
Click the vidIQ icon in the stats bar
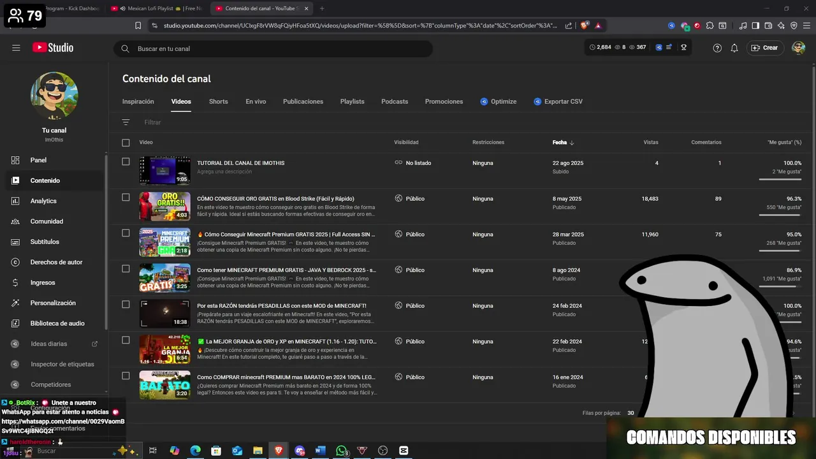[x=659, y=47]
